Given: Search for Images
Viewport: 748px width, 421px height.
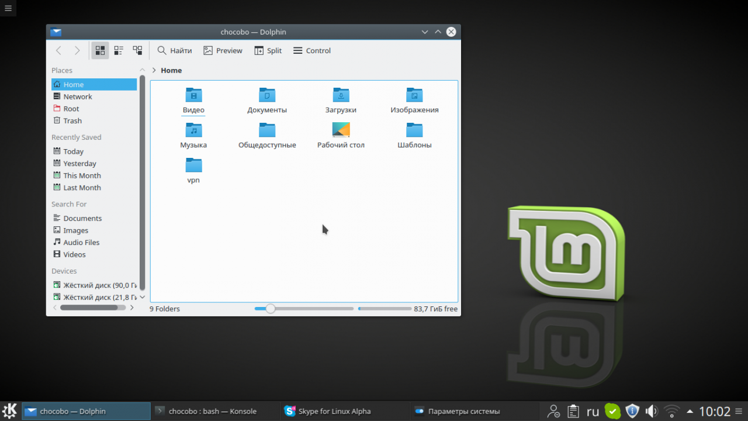Looking at the screenshot, I should click(x=94, y=230).
